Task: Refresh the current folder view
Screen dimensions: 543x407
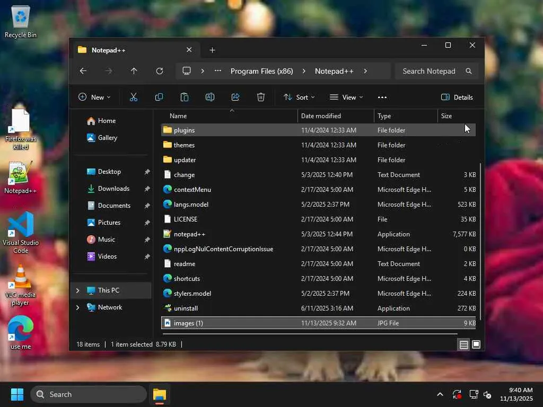Action: click(x=159, y=71)
